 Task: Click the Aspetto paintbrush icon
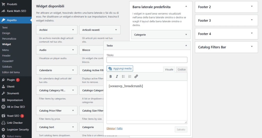(3, 20)
